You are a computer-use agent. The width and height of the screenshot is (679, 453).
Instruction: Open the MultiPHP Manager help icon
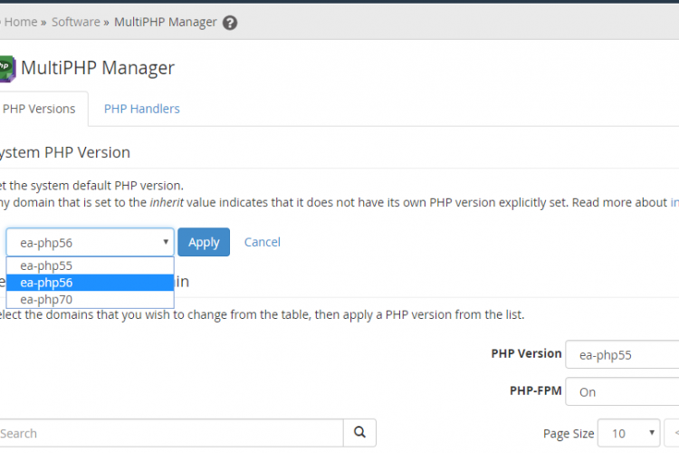click(230, 23)
